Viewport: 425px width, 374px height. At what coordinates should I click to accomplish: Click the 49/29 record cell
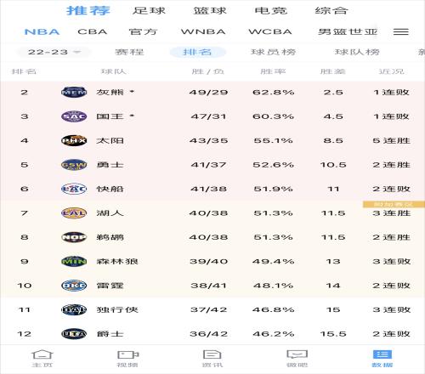(208, 92)
